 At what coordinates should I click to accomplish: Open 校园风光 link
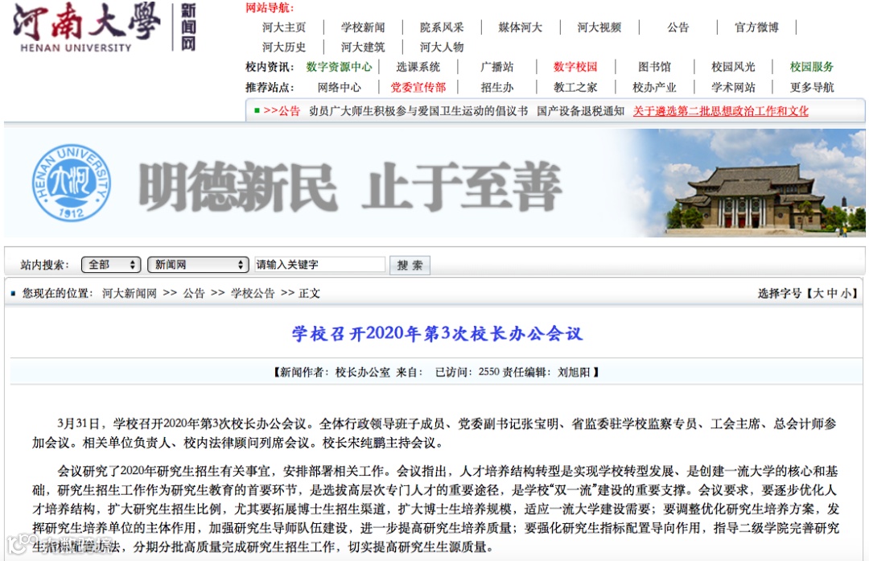733,67
